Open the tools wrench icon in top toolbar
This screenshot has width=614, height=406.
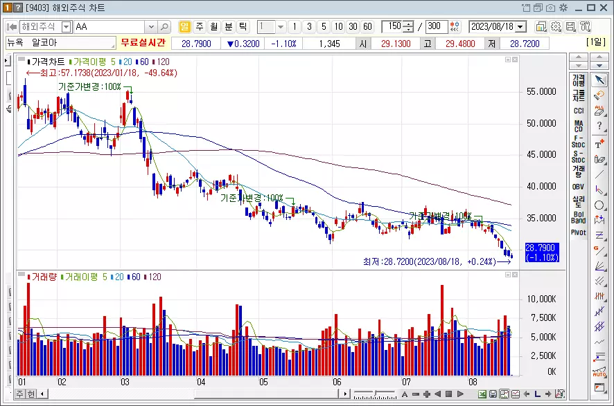[x=586, y=26]
